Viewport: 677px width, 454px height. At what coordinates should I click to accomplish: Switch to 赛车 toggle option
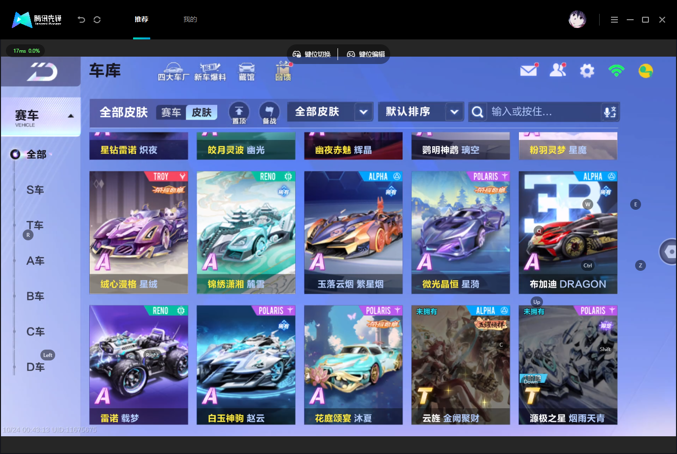click(x=171, y=113)
